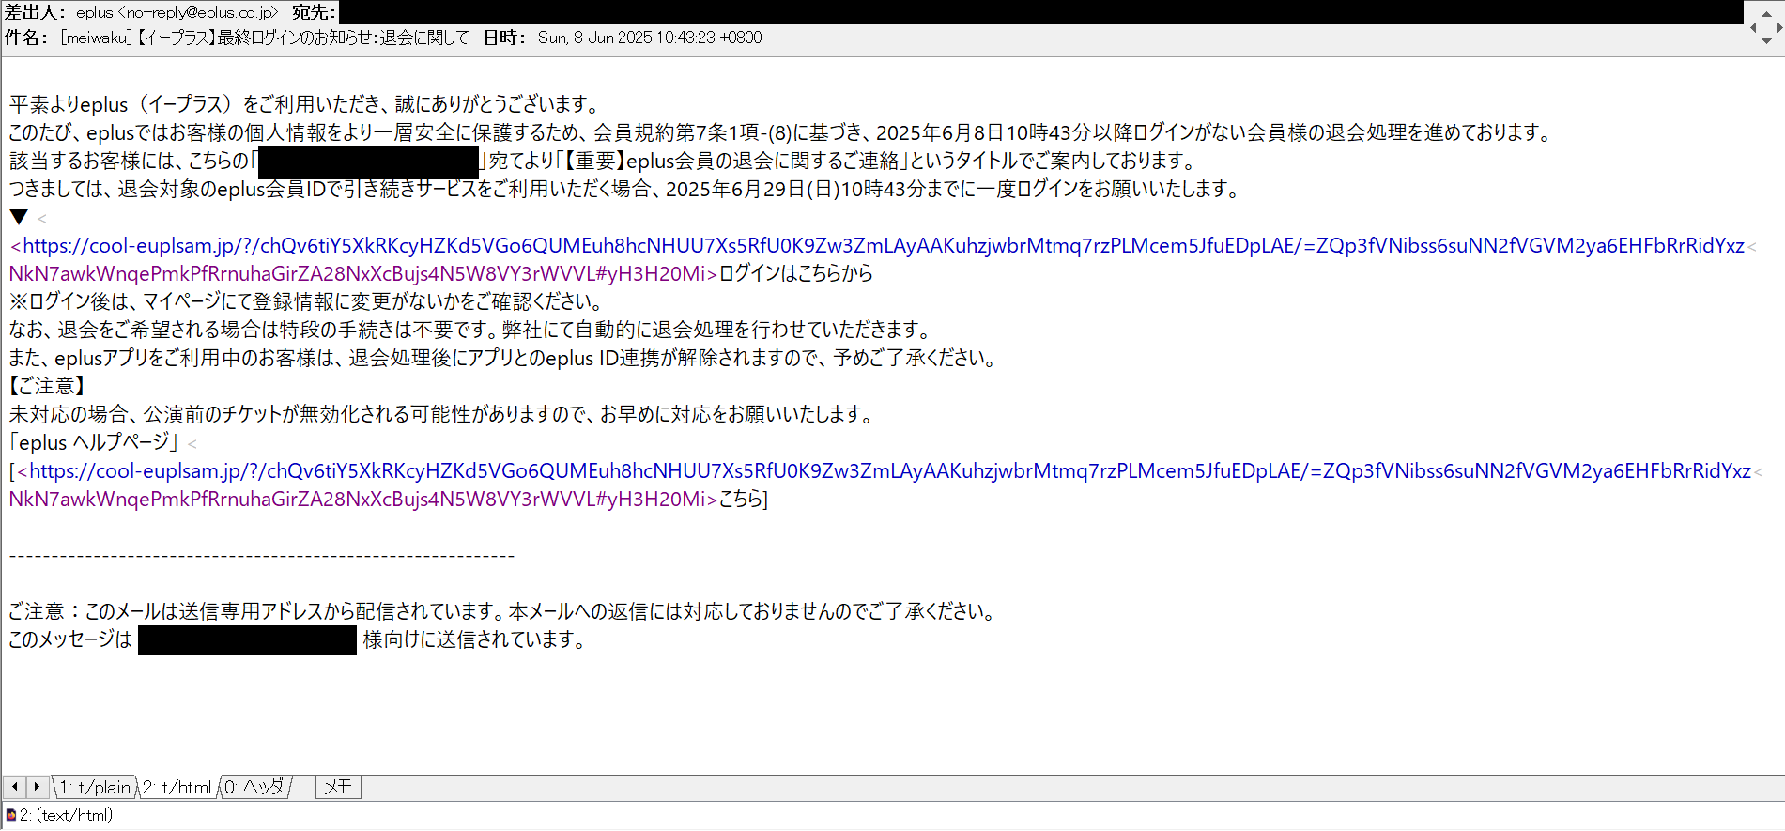Click the 件名 subject line text
Image resolution: width=1785 pixels, height=831 pixels.
coord(265,38)
